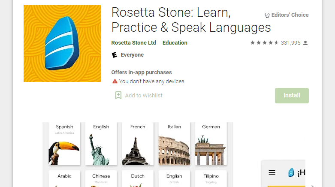Image resolution: width=335 pixels, height=187 pixels.
Task: Click the app title heading
Action: (191, 20)
